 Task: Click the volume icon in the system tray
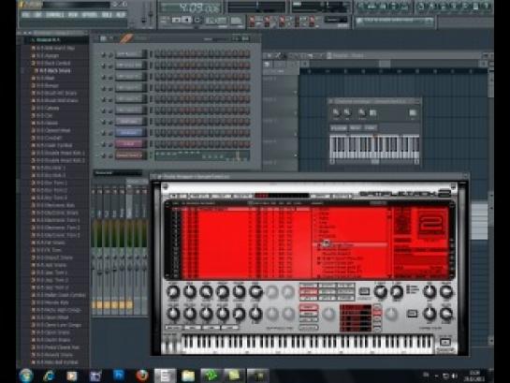(x=455, y=376)
